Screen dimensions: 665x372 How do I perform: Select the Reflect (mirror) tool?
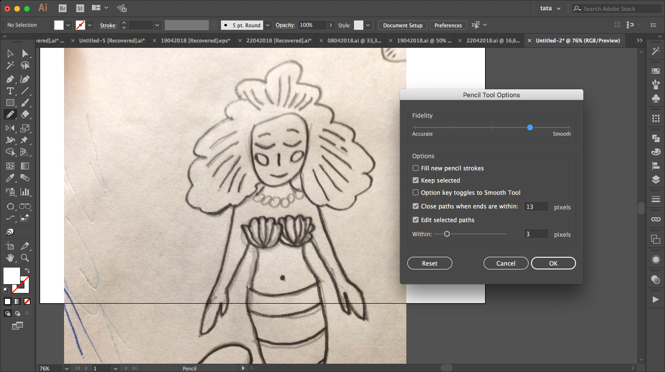(10, 128)
